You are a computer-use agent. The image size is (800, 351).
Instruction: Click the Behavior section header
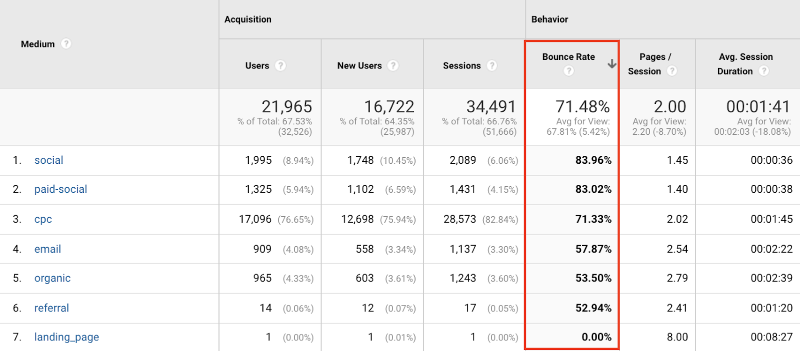549,19
